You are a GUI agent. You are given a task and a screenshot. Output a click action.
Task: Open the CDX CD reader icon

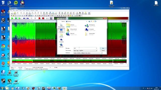click(83, 13)
